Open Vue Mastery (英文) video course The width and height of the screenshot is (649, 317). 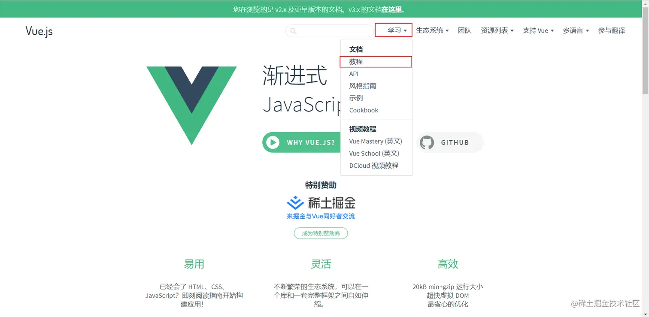(376, 141)
